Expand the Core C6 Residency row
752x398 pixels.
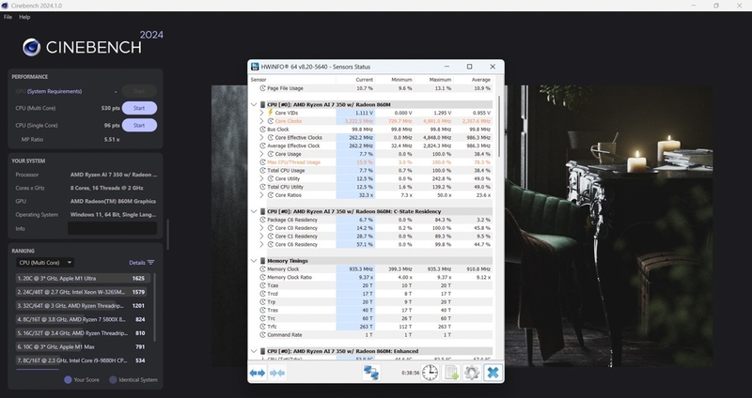[262, 244]
